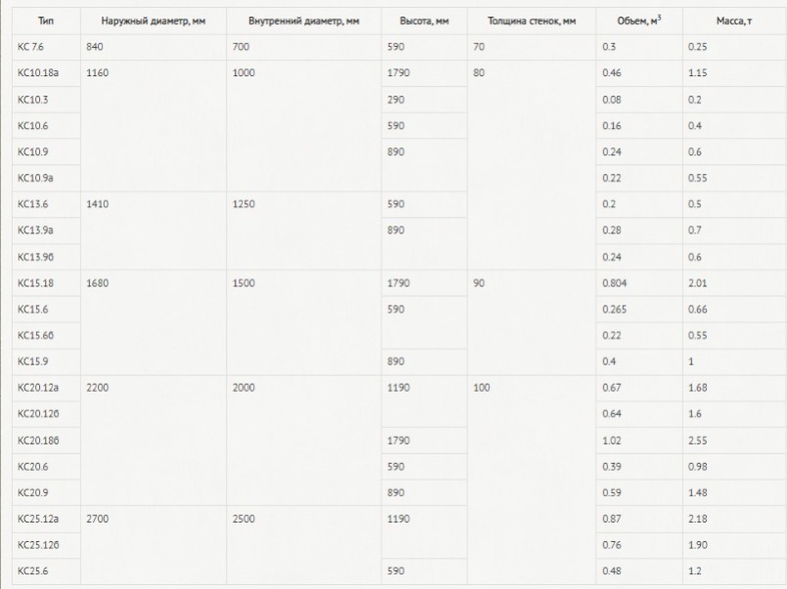787x589 pixels.
Task: Click the Масса, т column header
Action: [x=734, y=21]
